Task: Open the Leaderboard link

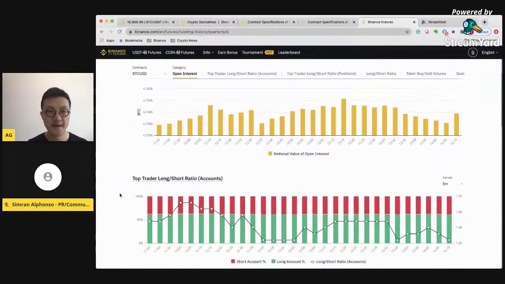Action: pyautogui.click(x=289, y=52)
